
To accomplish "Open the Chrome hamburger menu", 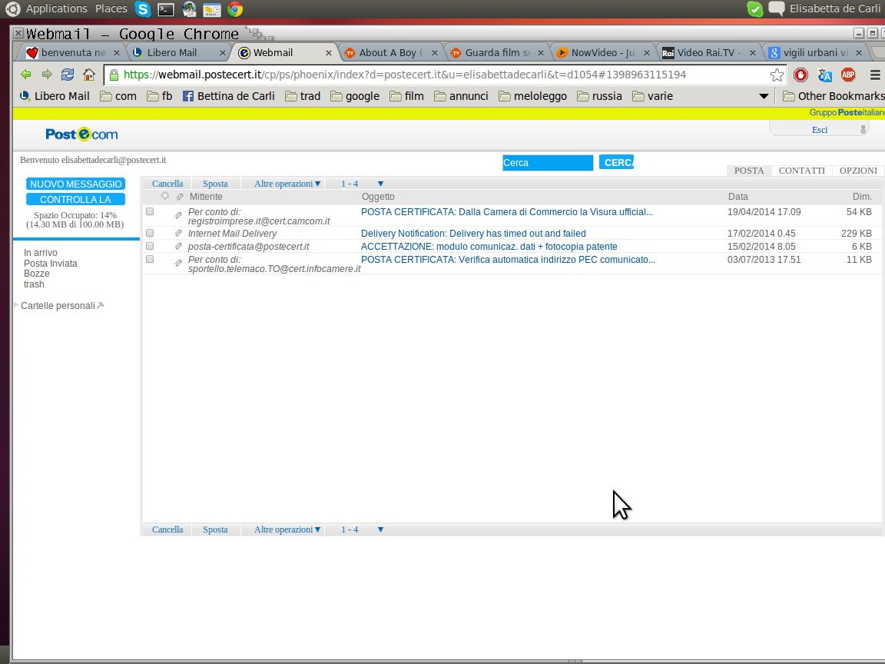I will (x=875, y=75).
